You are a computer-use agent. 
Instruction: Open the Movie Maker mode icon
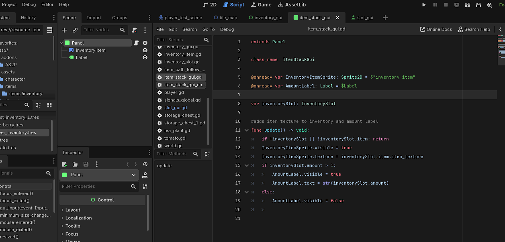(x=489, y=5)
